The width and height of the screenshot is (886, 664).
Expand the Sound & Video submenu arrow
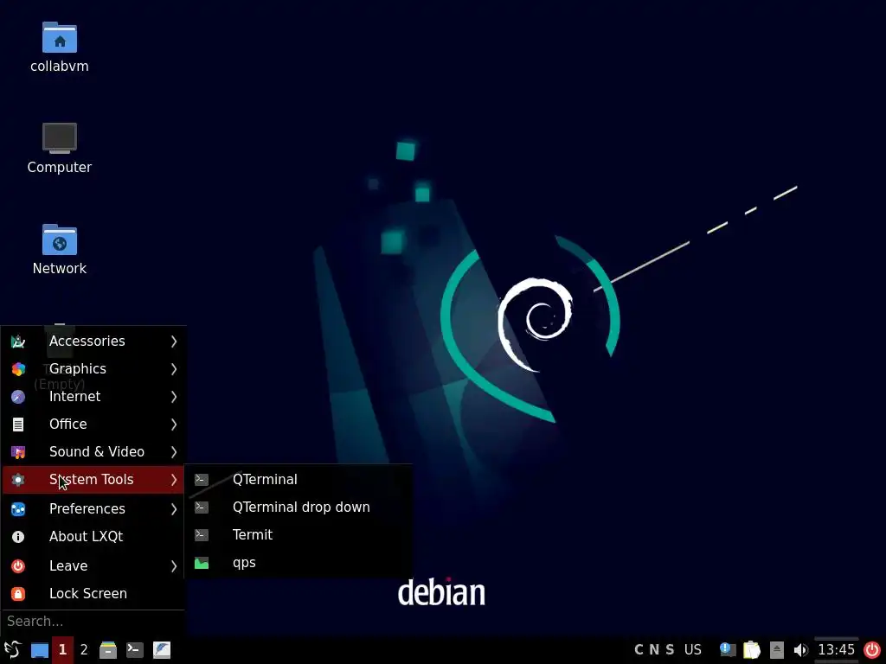pos(174,451)
